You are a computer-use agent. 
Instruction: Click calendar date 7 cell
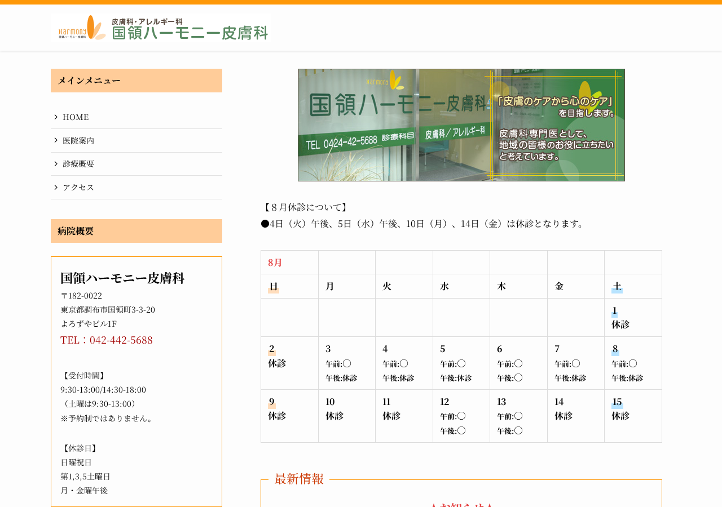(x=576, y=363)
